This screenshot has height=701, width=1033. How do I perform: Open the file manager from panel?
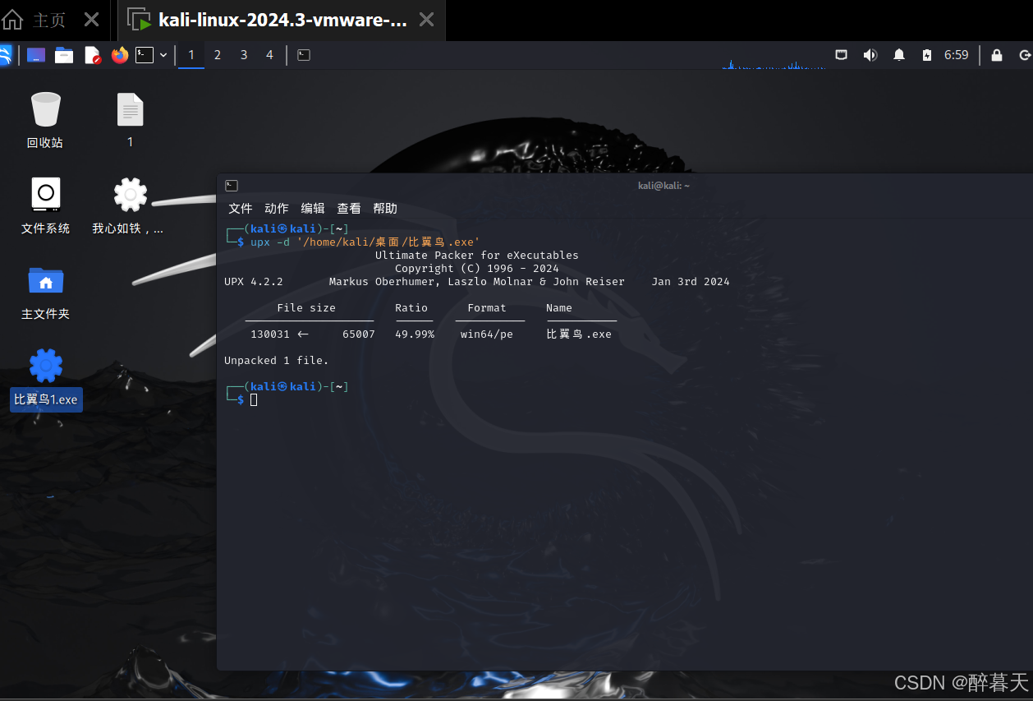[x=64, y=55]
